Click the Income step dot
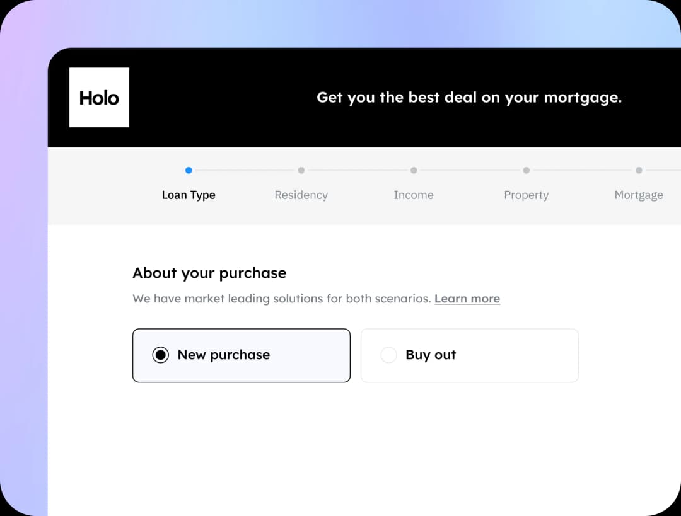 pos(414,170)
